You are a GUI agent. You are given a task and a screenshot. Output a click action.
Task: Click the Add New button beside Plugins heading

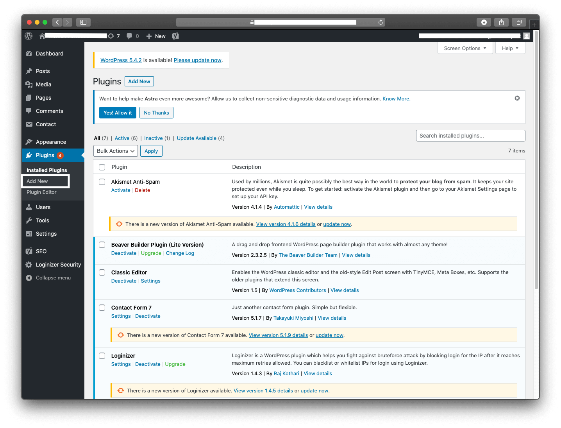click(139, 81)
